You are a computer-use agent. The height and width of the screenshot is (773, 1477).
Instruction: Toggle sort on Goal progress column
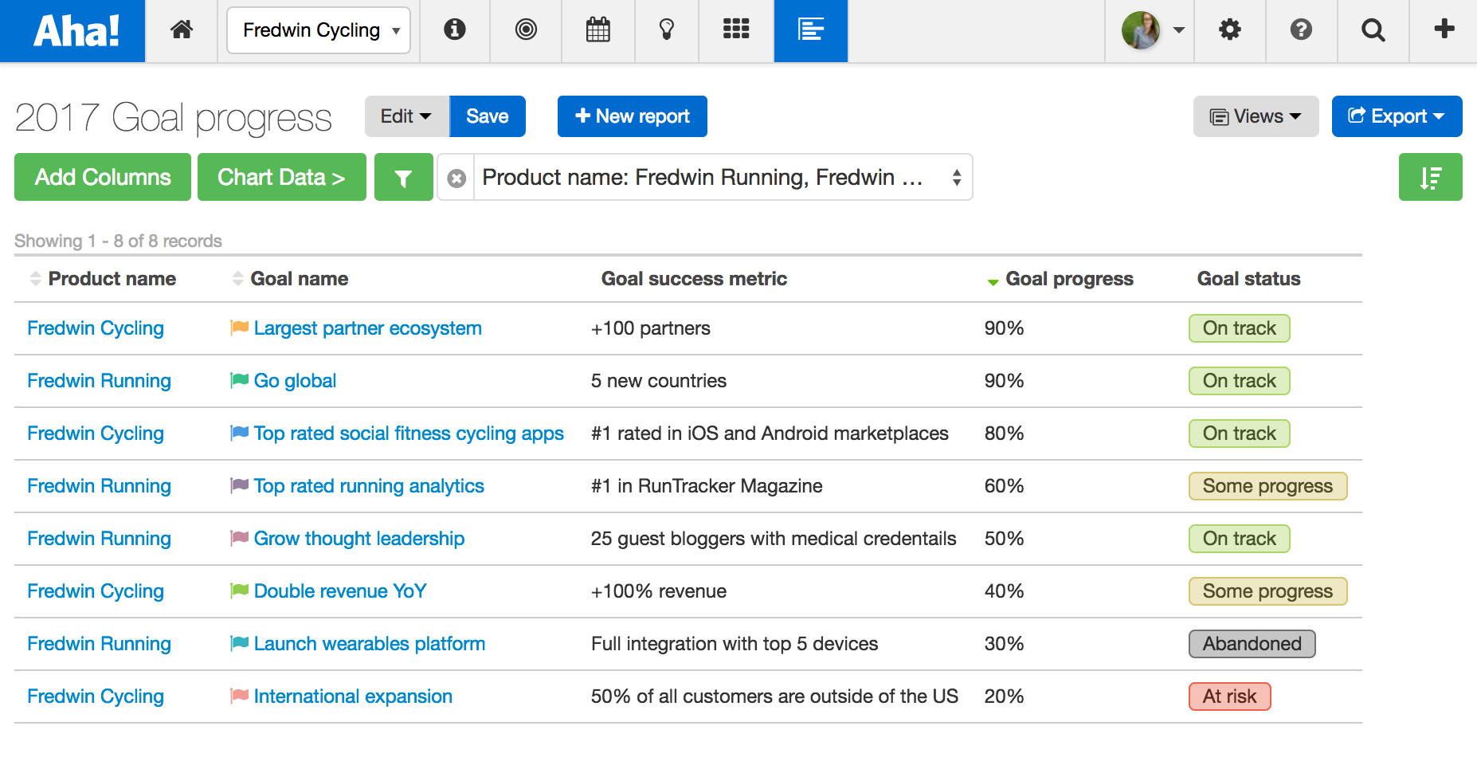click(x=1060, y=279)
